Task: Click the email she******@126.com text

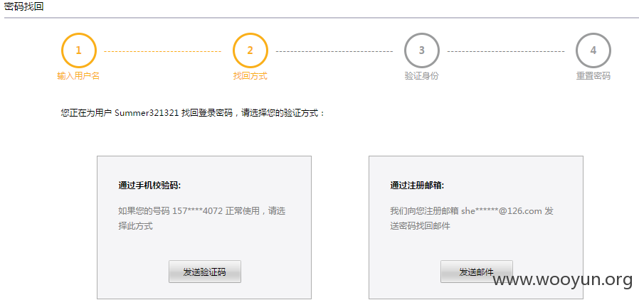Action: click(502, 211)
